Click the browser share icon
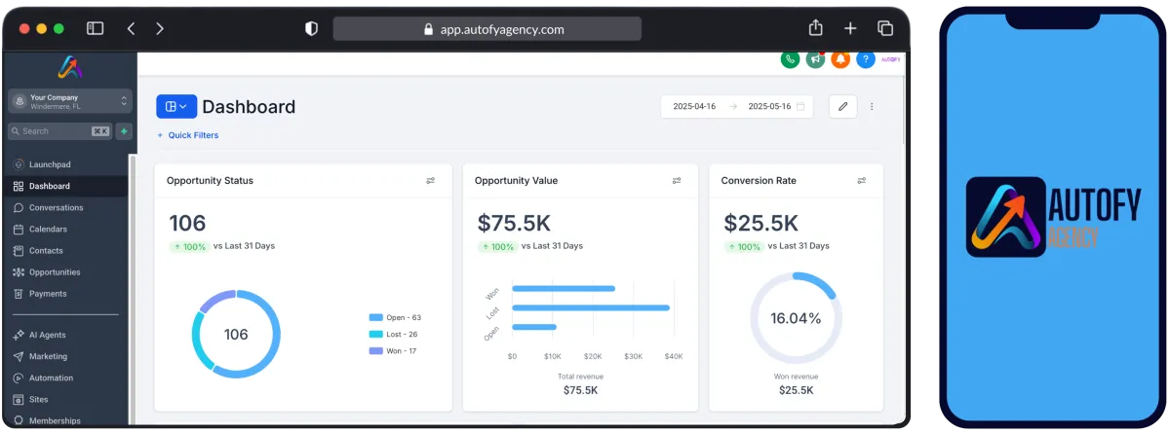The width and height of the screenshot is (1170, 432). click(816, 28)
